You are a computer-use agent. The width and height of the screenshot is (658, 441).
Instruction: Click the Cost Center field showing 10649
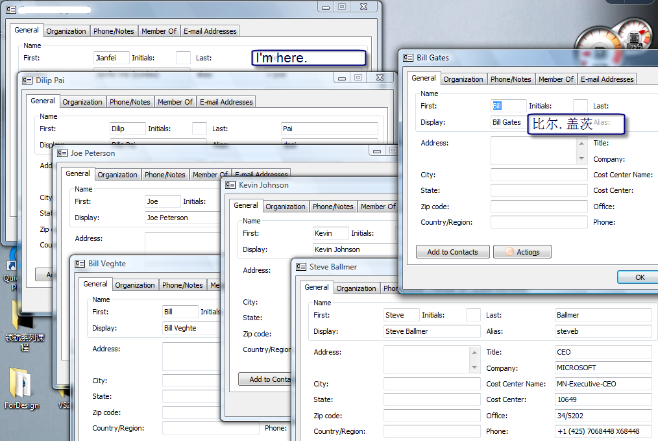(603, 399)
